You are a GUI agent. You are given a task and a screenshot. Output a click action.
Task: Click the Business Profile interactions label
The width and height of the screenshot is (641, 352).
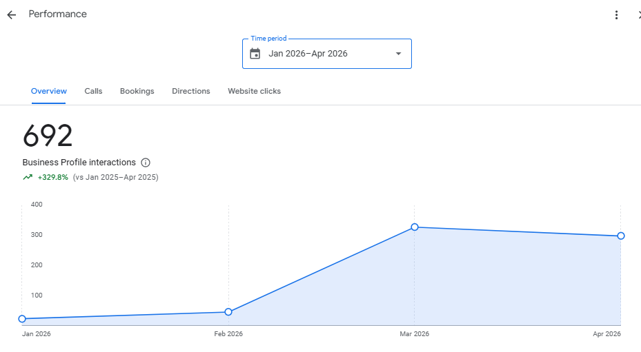[79, 163]
